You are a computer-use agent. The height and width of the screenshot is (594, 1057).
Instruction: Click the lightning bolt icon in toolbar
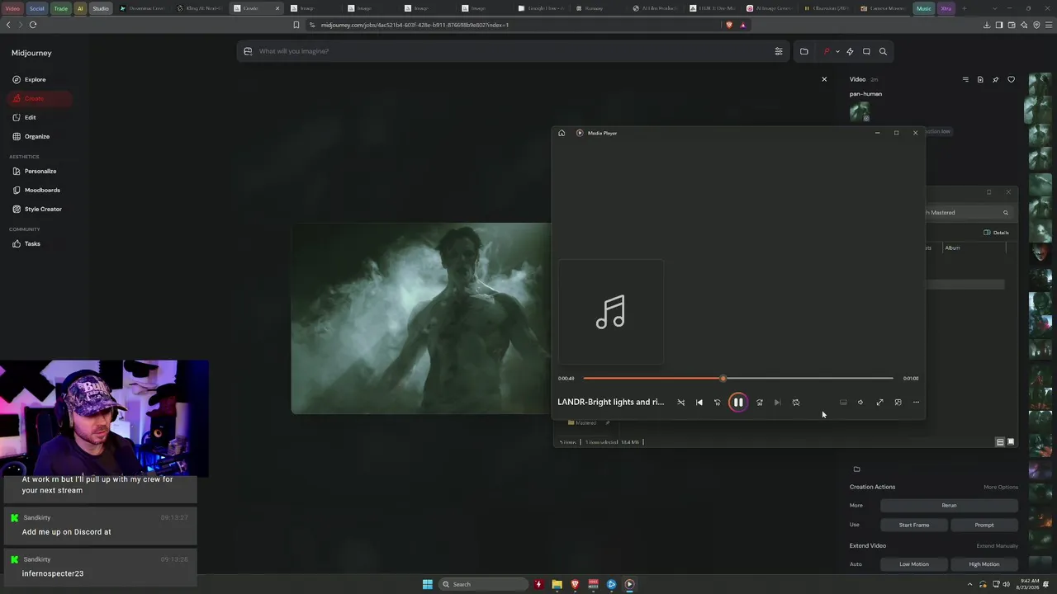tap(850, 51)
